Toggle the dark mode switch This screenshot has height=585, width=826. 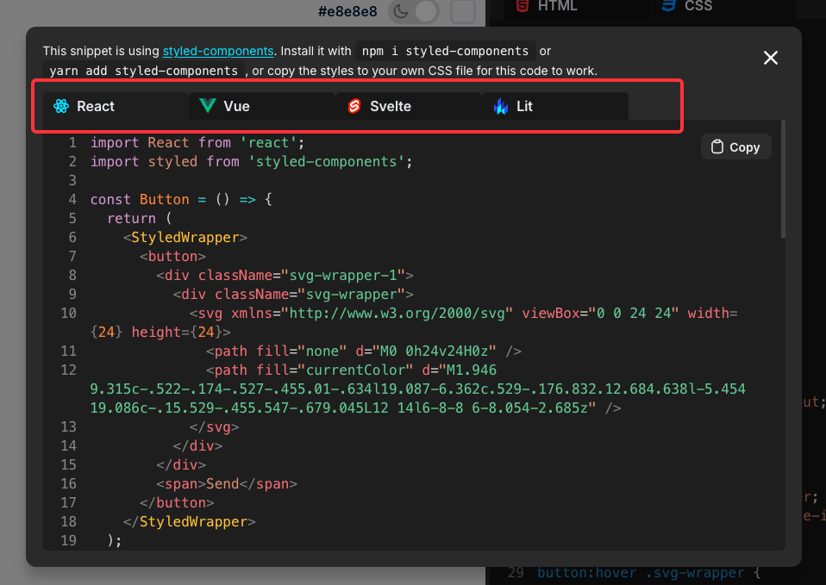[x=415, y=11]
